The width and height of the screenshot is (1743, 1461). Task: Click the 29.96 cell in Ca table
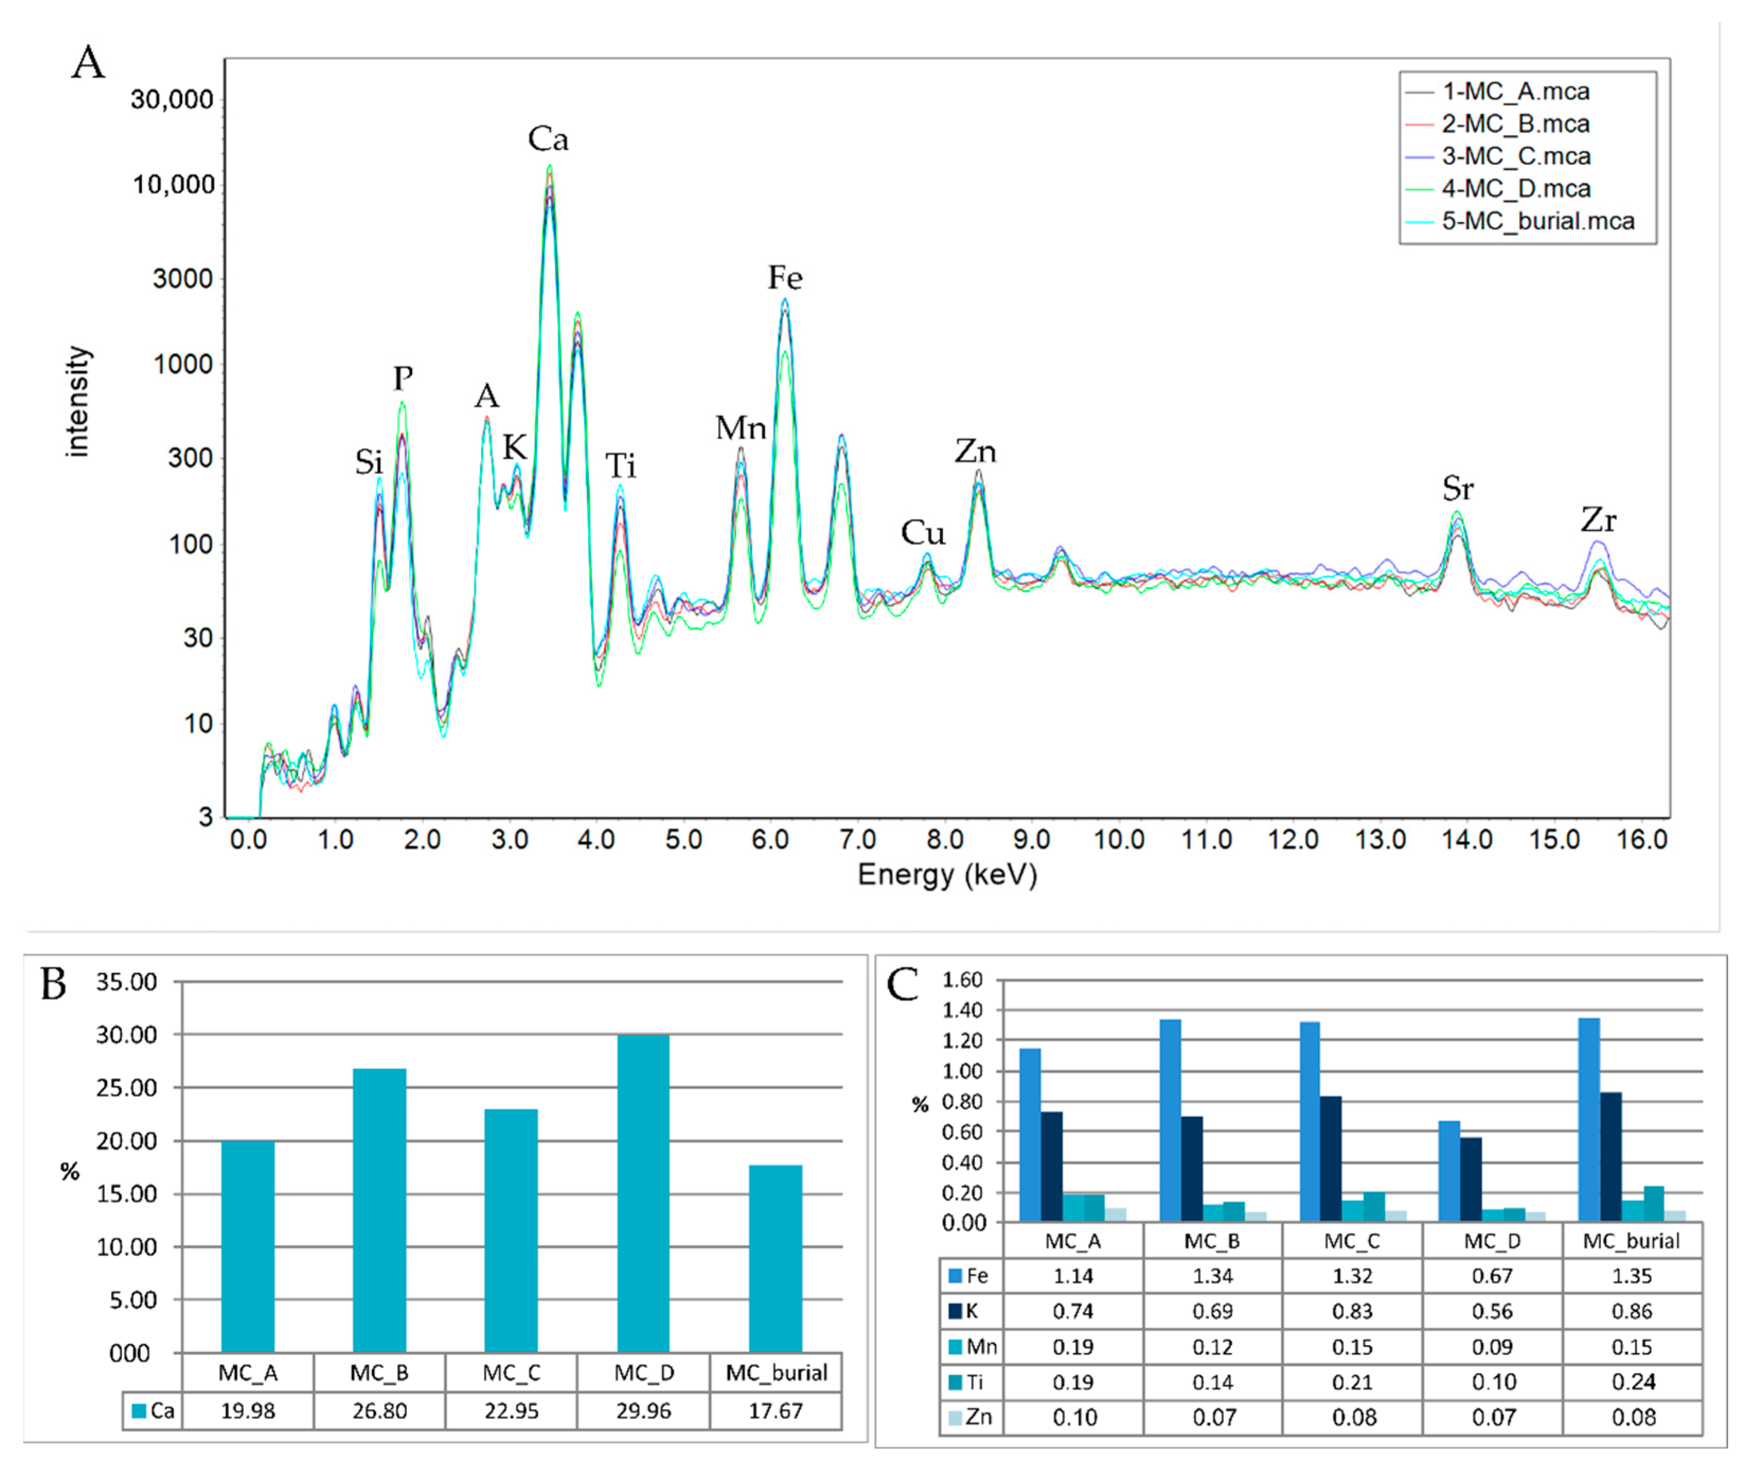[643, 1410]
